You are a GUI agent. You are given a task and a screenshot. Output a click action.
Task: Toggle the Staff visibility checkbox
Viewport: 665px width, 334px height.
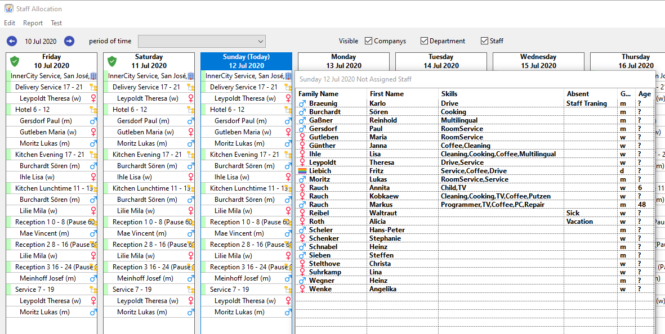(x=484, y=41)
